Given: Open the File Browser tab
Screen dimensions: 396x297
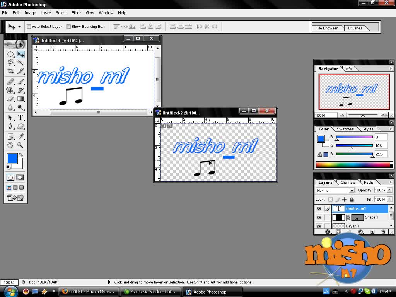Looking at the screenshot, I should pos(327,28).
